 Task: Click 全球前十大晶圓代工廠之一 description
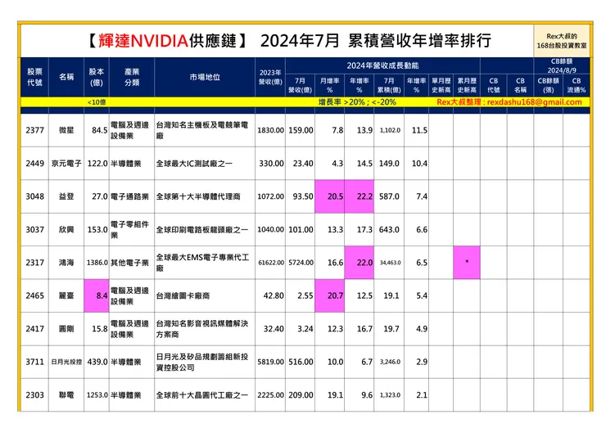pos(201,395)
